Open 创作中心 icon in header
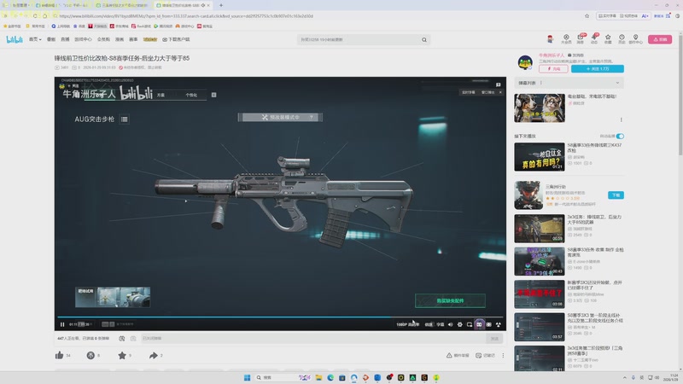Screen dimensions: 683x384 coord(635,39)
